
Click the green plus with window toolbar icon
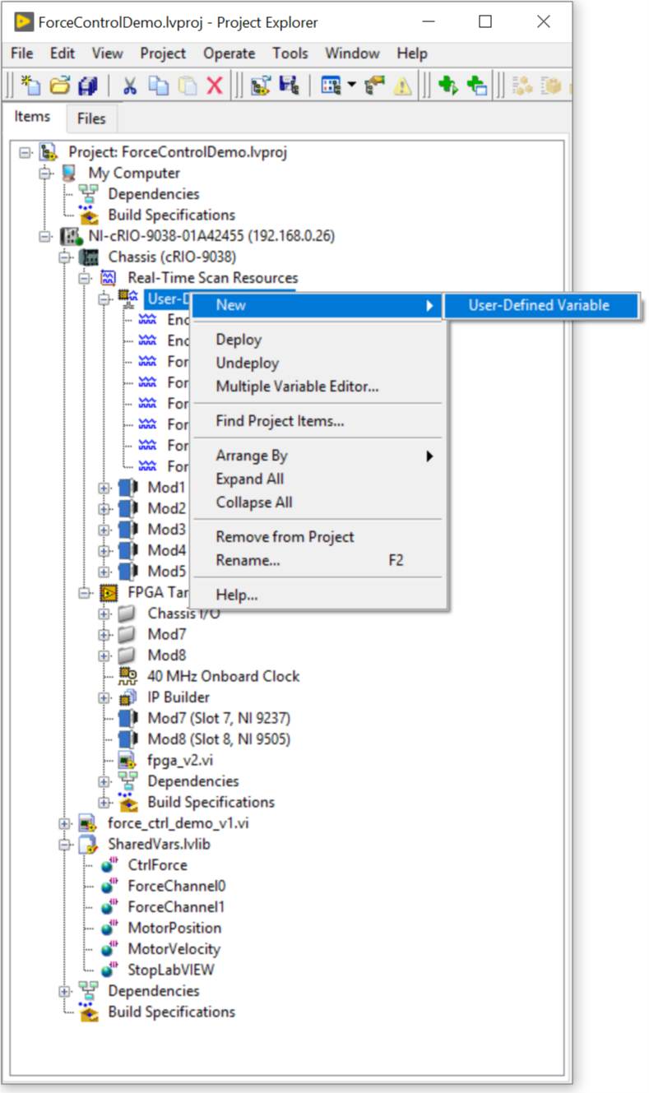tap(477, 86)
